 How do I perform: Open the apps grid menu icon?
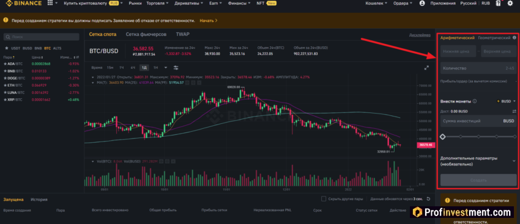tap(50, 3)
